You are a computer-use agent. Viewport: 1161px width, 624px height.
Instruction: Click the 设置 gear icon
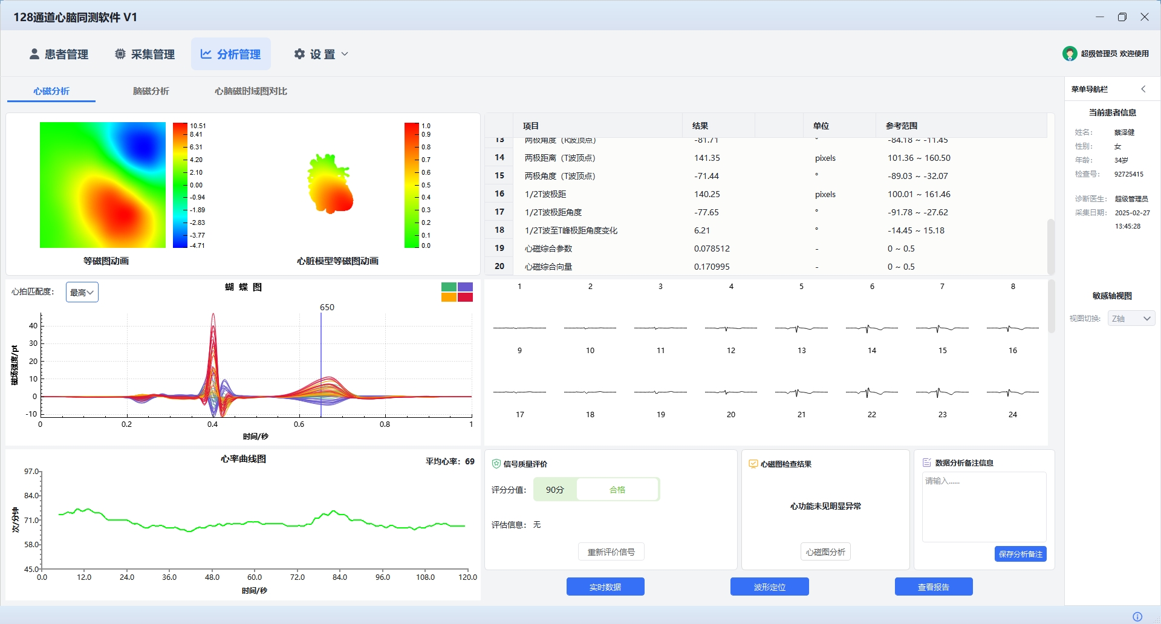coord(299,54)
